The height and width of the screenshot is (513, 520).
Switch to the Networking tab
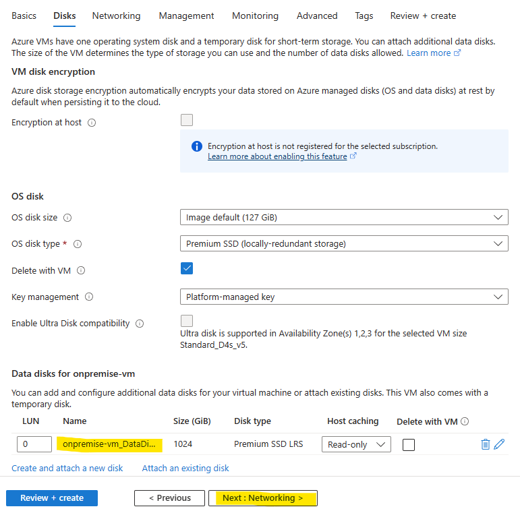point(117,16)
